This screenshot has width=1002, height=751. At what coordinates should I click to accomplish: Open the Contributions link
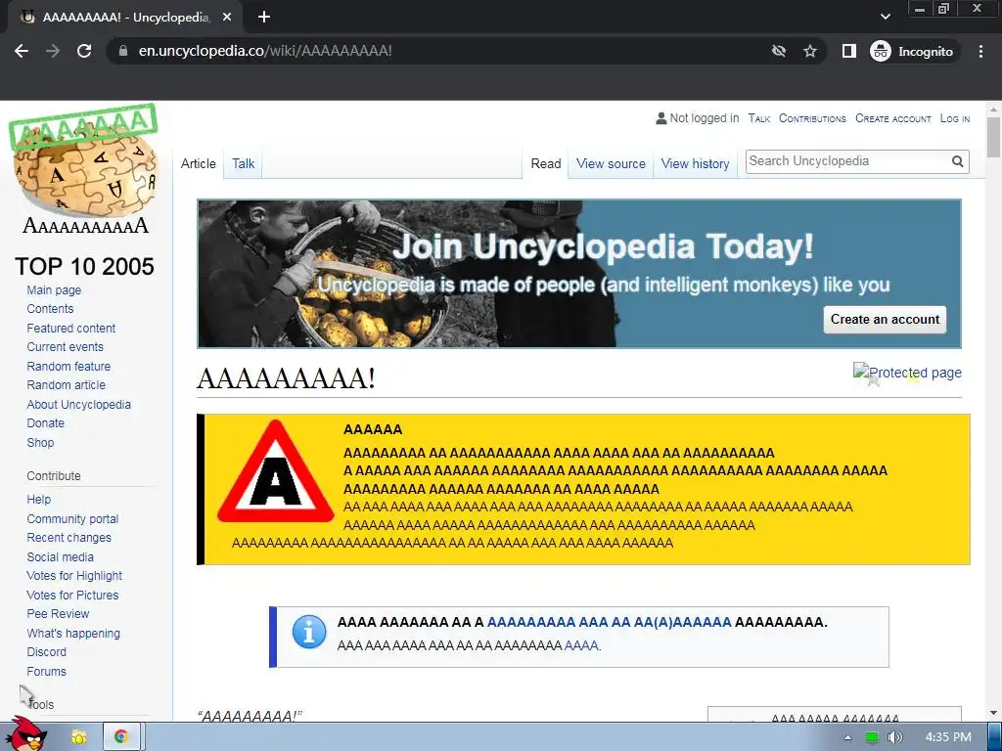click(x=812, y=118)
